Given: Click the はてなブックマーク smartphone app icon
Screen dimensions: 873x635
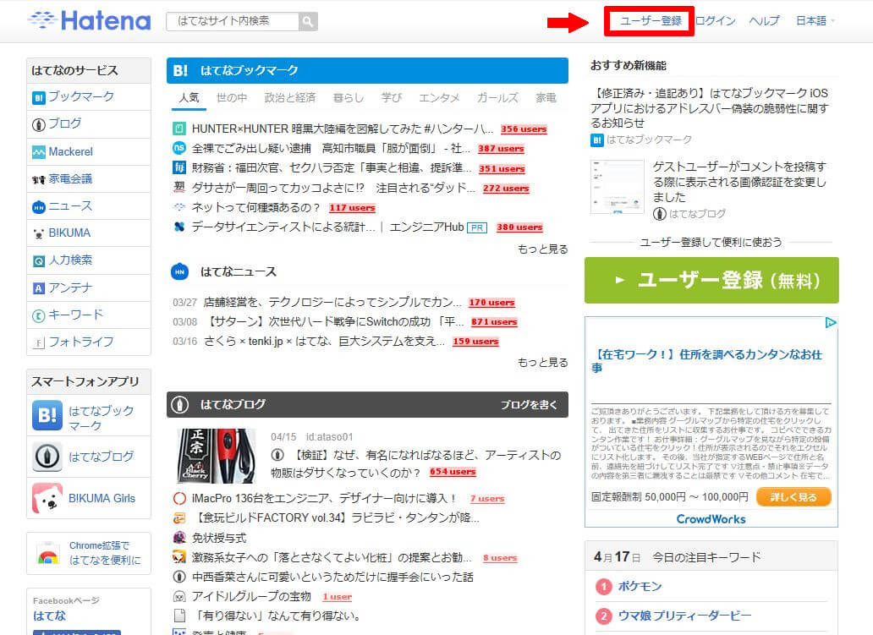Looking at the screenshot, I should [47, 416].
